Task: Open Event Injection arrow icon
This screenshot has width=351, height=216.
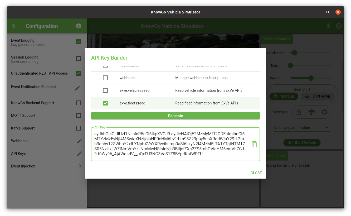Action: coord(79,166)
